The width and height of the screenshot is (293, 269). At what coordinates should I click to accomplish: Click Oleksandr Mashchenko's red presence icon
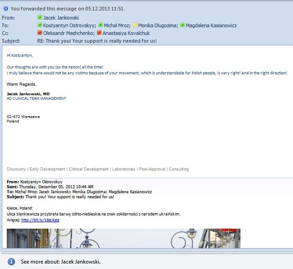[x=39, y=33]
